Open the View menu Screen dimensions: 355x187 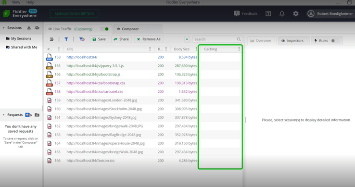point(16,2)
